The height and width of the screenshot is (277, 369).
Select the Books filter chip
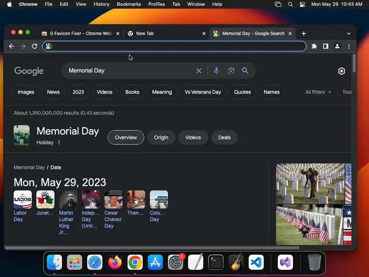(x=132, y=92)
